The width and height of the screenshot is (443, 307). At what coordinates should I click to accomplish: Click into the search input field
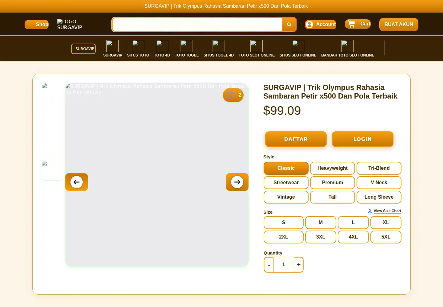point(197,25)
